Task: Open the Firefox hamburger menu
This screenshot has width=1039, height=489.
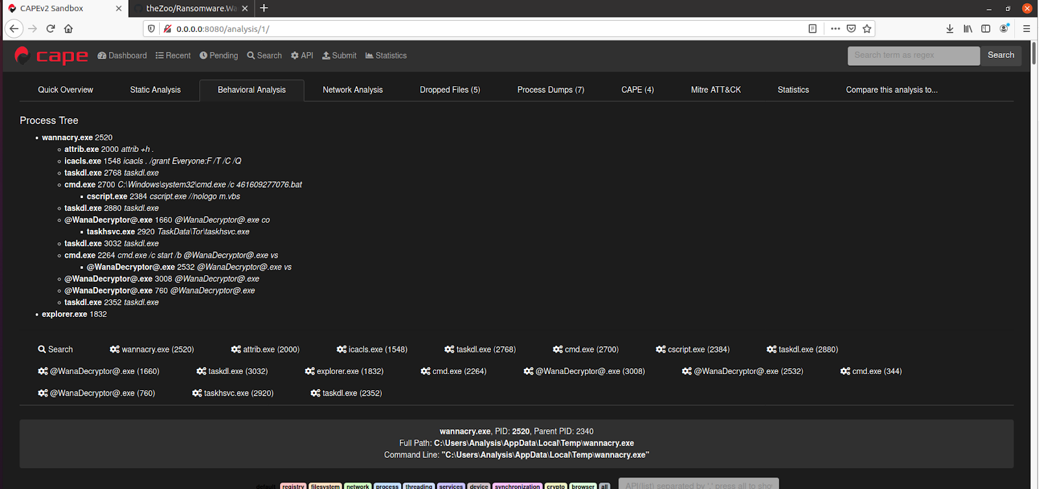Action: tap(1027, 29)
